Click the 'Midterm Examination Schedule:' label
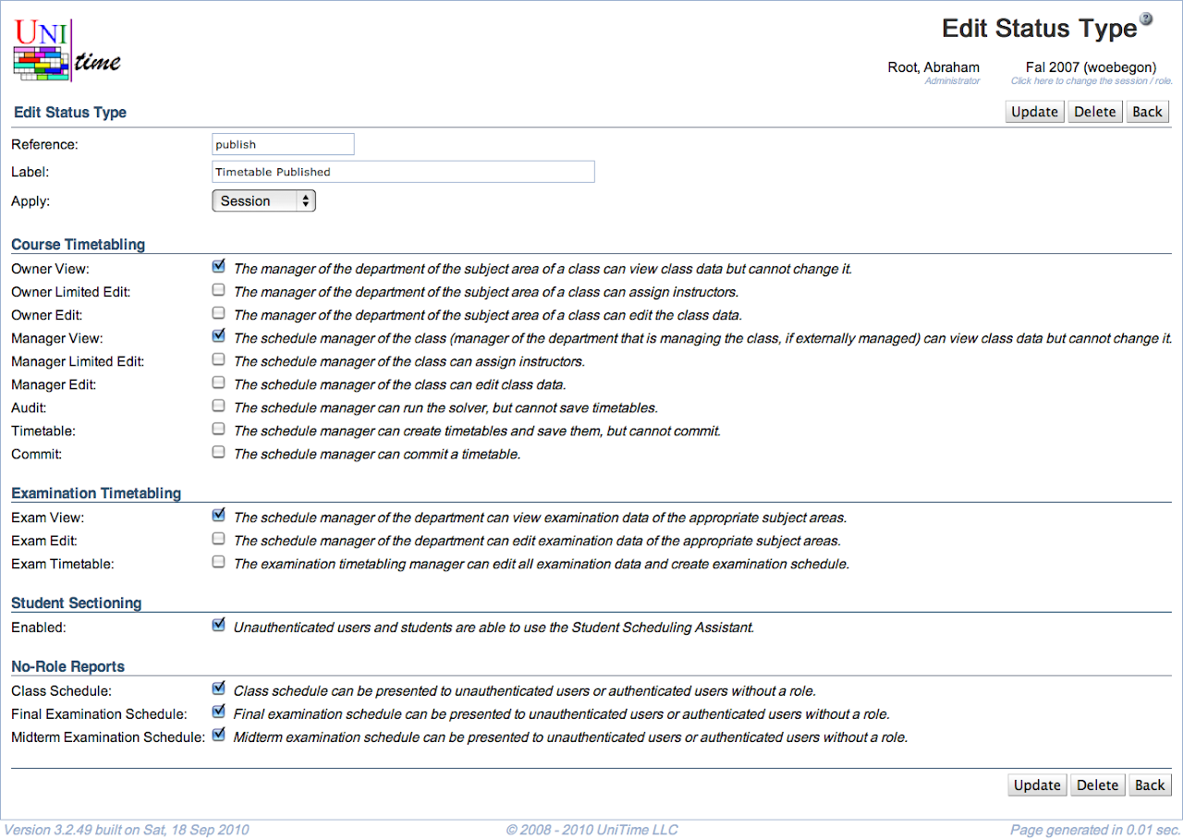The height and width of the screenshot is (839, 1183). 108,737
